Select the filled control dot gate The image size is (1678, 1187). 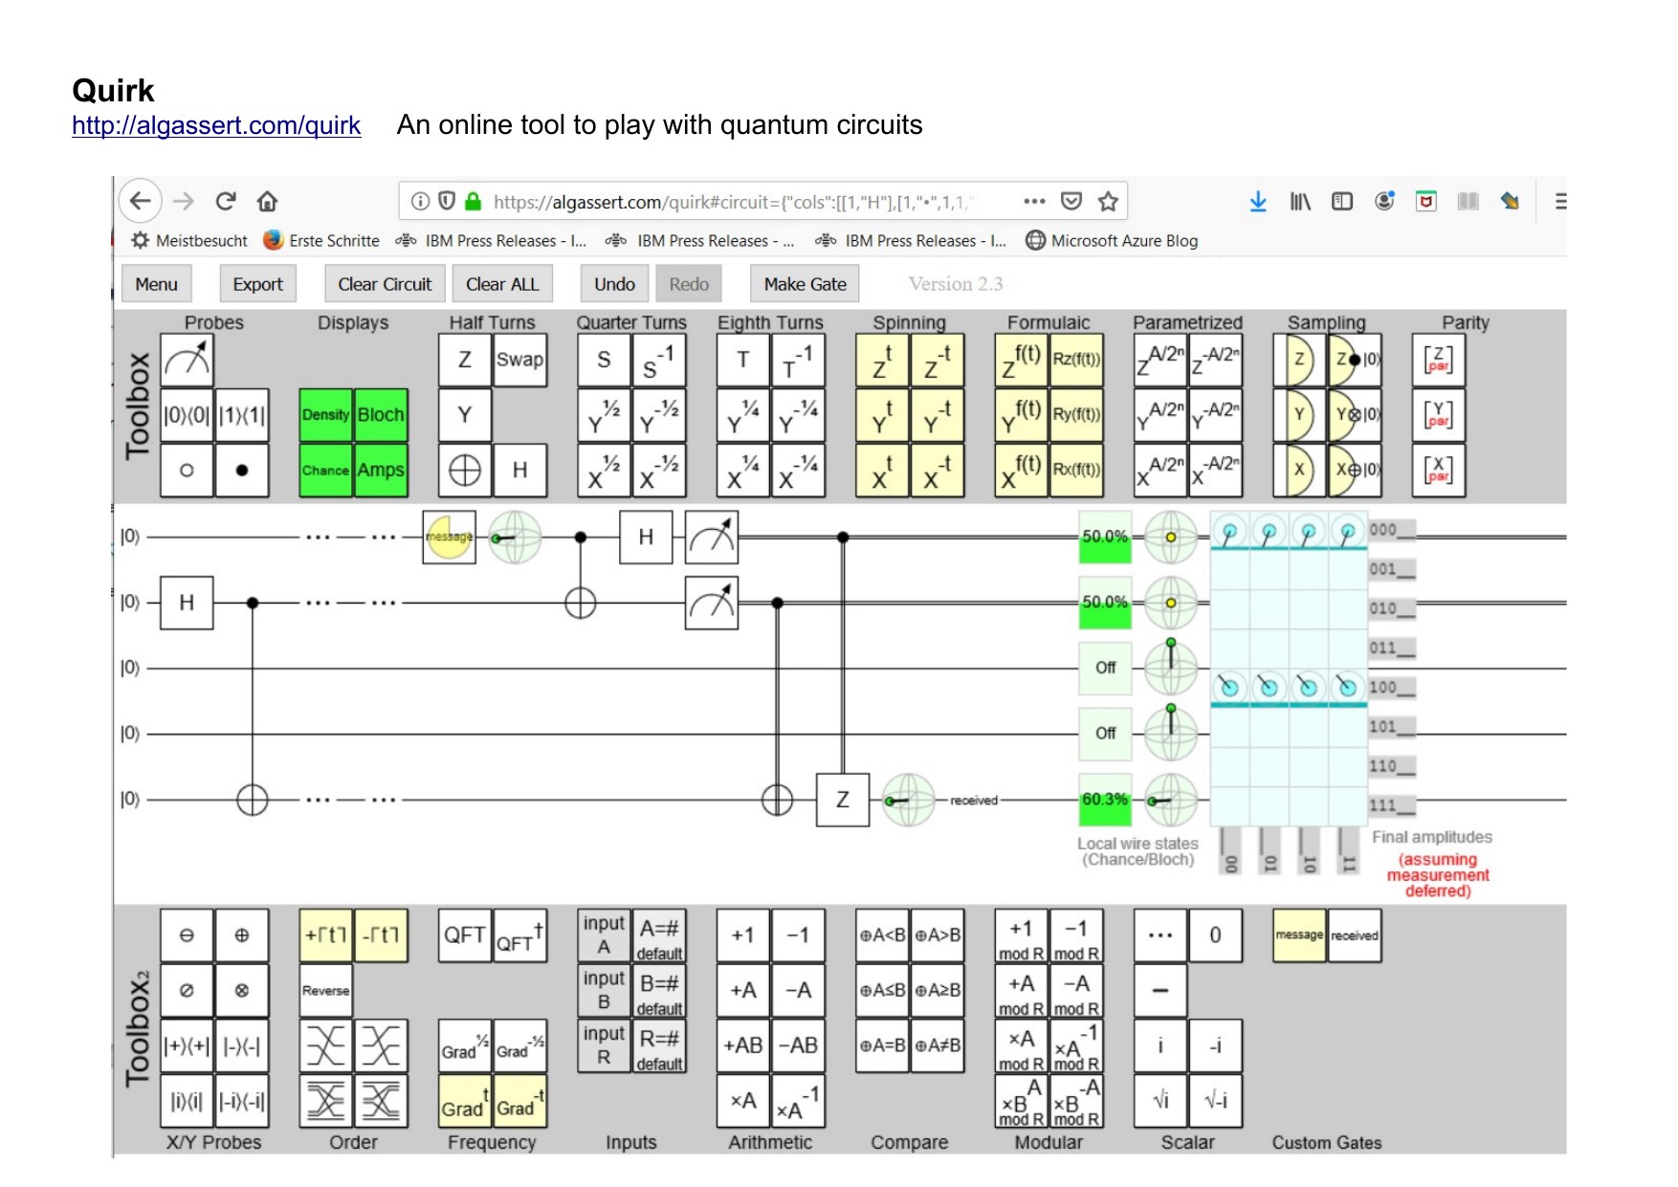pyautogui.click(x=242, y=470)
